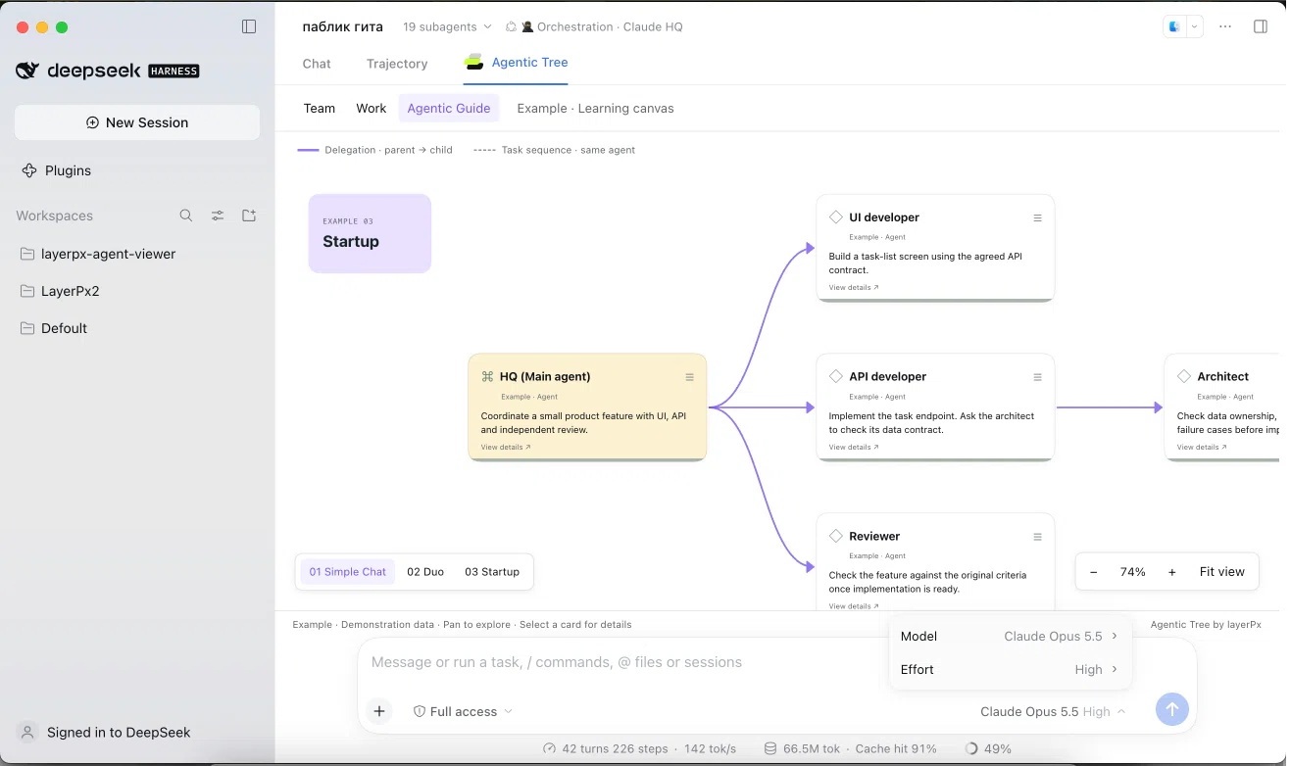Select the Agentic Guide sub-tab

coord(449,109)
